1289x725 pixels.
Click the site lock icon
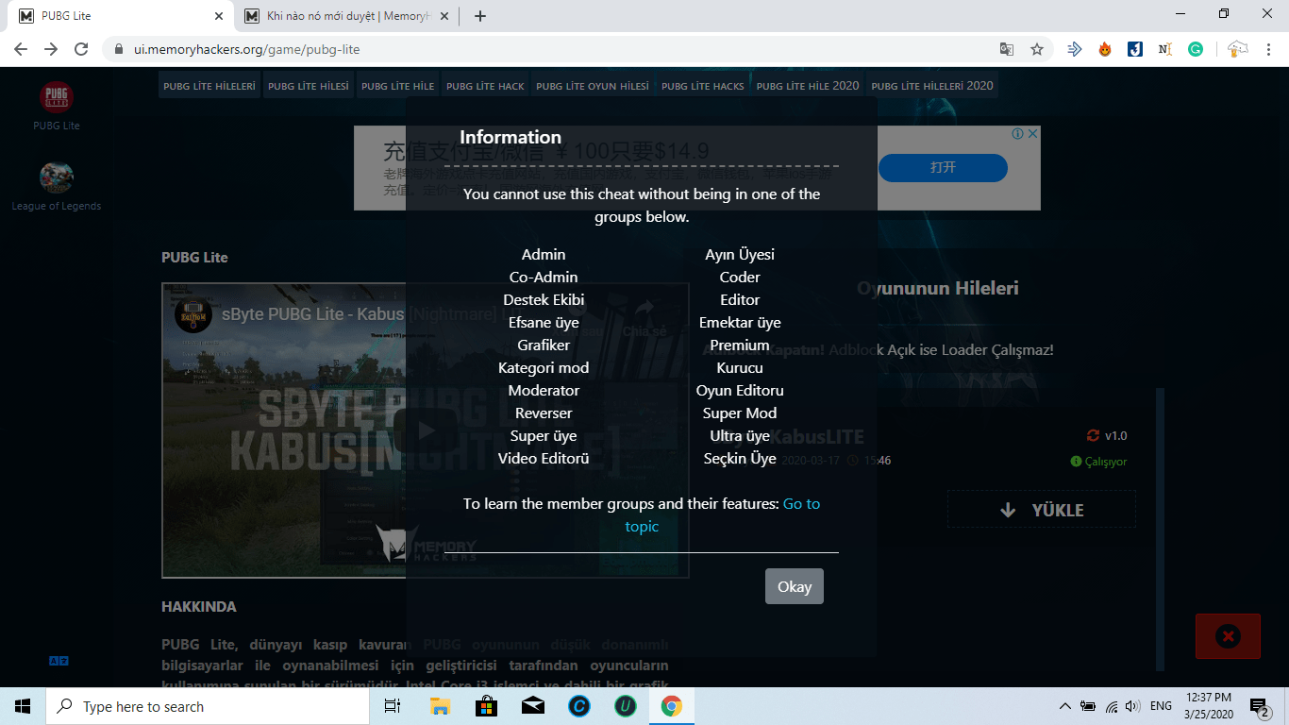tap(119, 49)
